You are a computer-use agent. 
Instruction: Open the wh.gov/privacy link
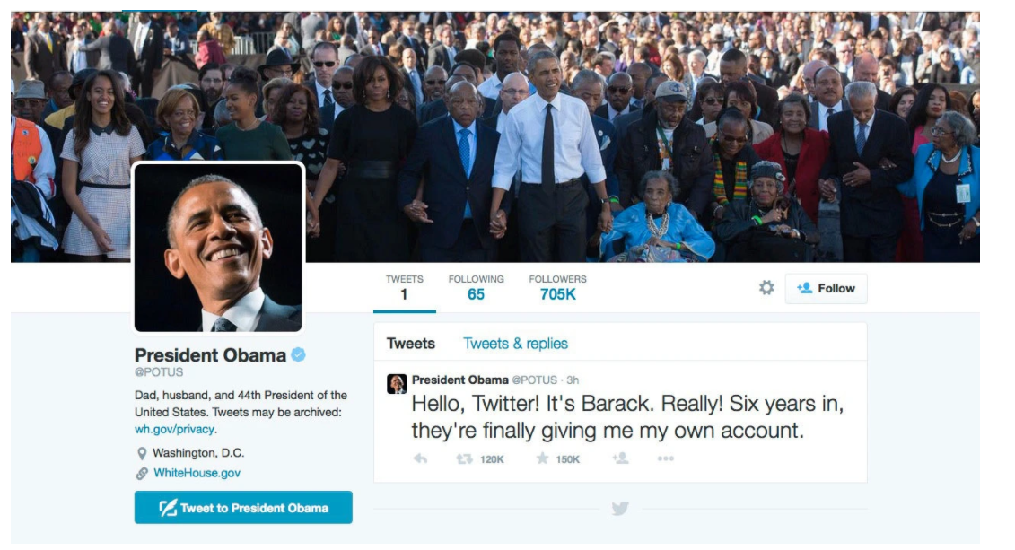(174, 429)
